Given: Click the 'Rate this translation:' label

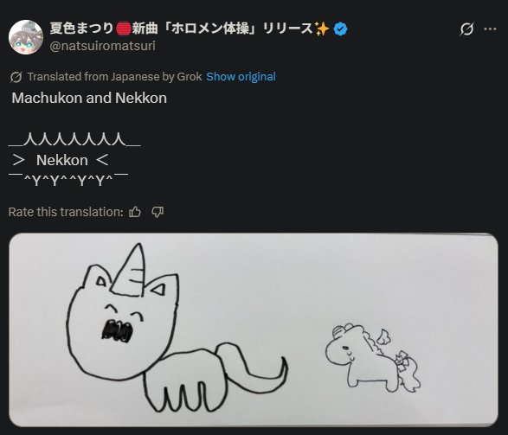Looking at the screenshot, I should [66, 212].
